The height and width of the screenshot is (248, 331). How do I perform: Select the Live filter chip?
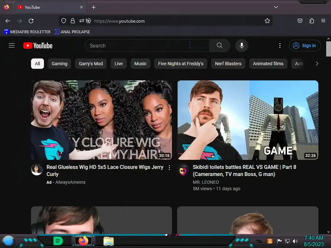tap(118, 64)
